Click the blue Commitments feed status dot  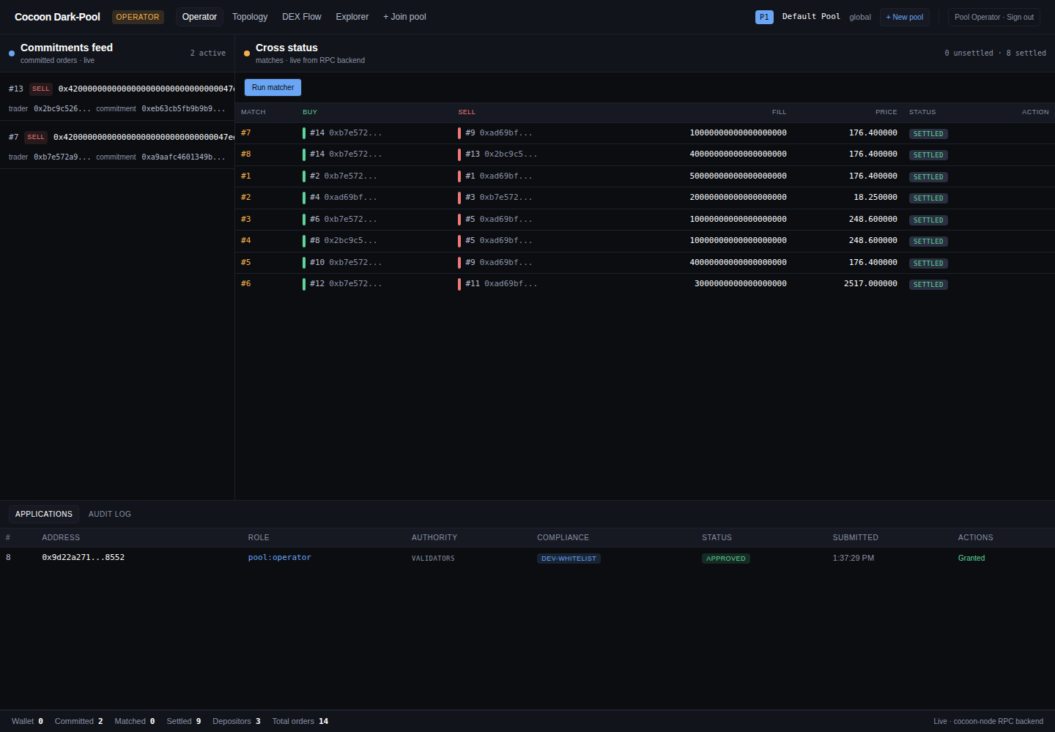[x=12, y=53]
